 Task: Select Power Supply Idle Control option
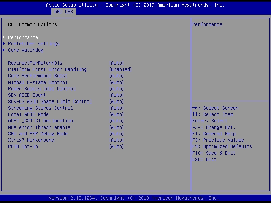(42, 89)
